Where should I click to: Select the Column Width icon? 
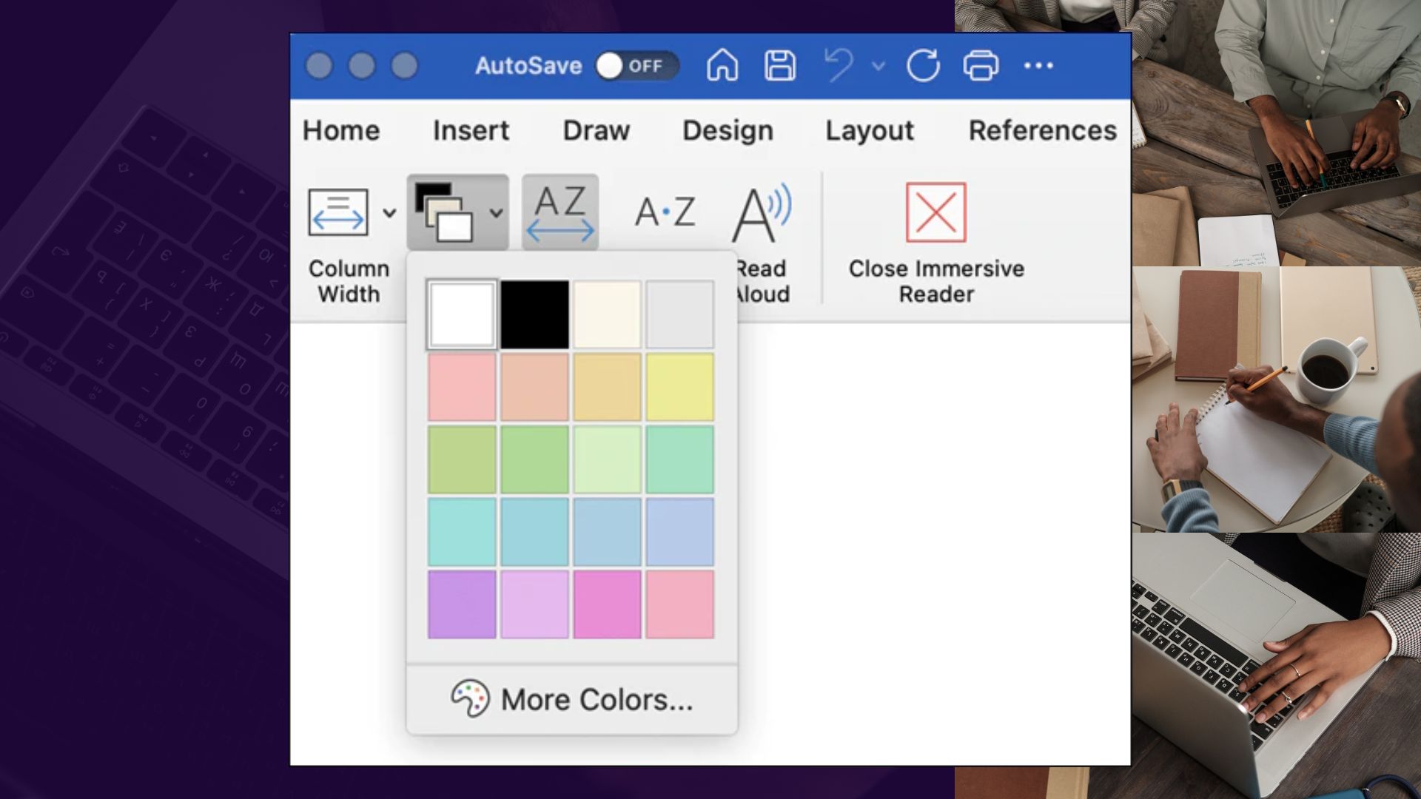click(x=338, y=212)
